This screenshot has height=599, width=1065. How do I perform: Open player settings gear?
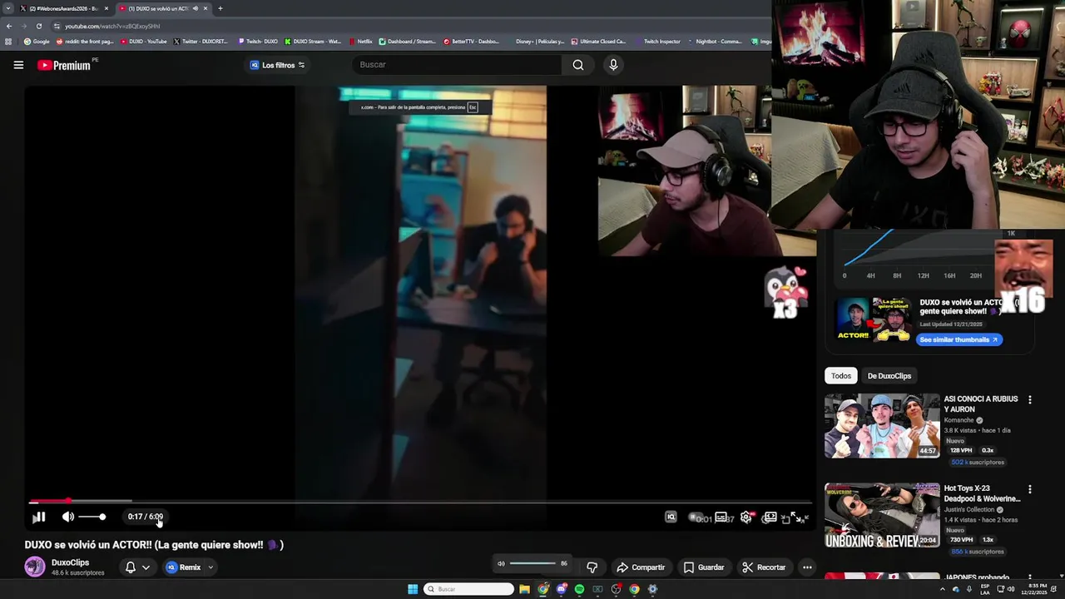pyautogui.click(x=746, y=517)
